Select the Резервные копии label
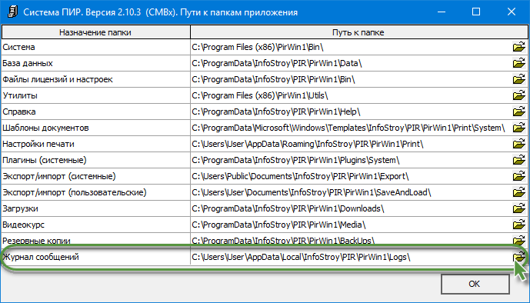 tap(36, 241)
